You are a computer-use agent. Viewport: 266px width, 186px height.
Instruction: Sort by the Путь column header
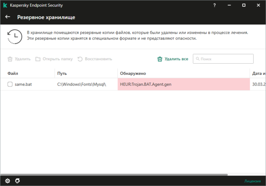[x=62, y=74]
